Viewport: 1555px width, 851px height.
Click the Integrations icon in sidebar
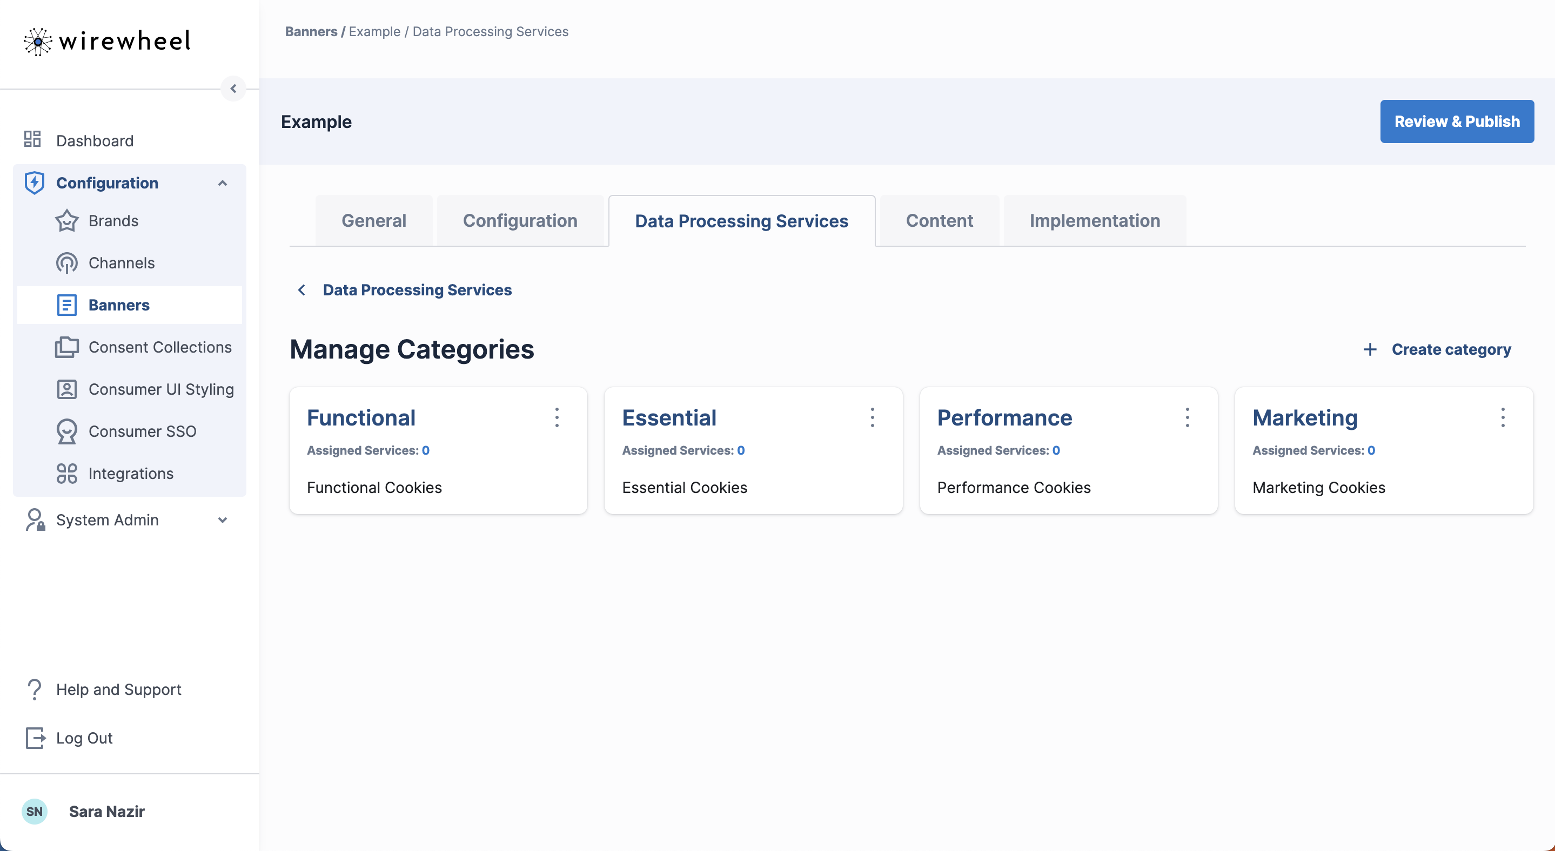coord(66,474)
